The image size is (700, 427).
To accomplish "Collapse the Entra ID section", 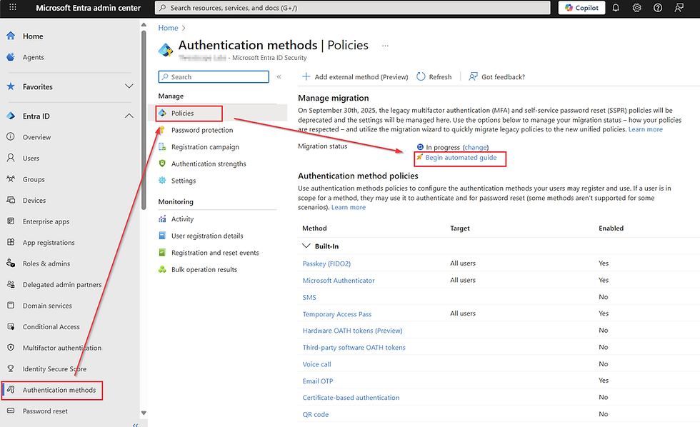I will click(129, 116).
